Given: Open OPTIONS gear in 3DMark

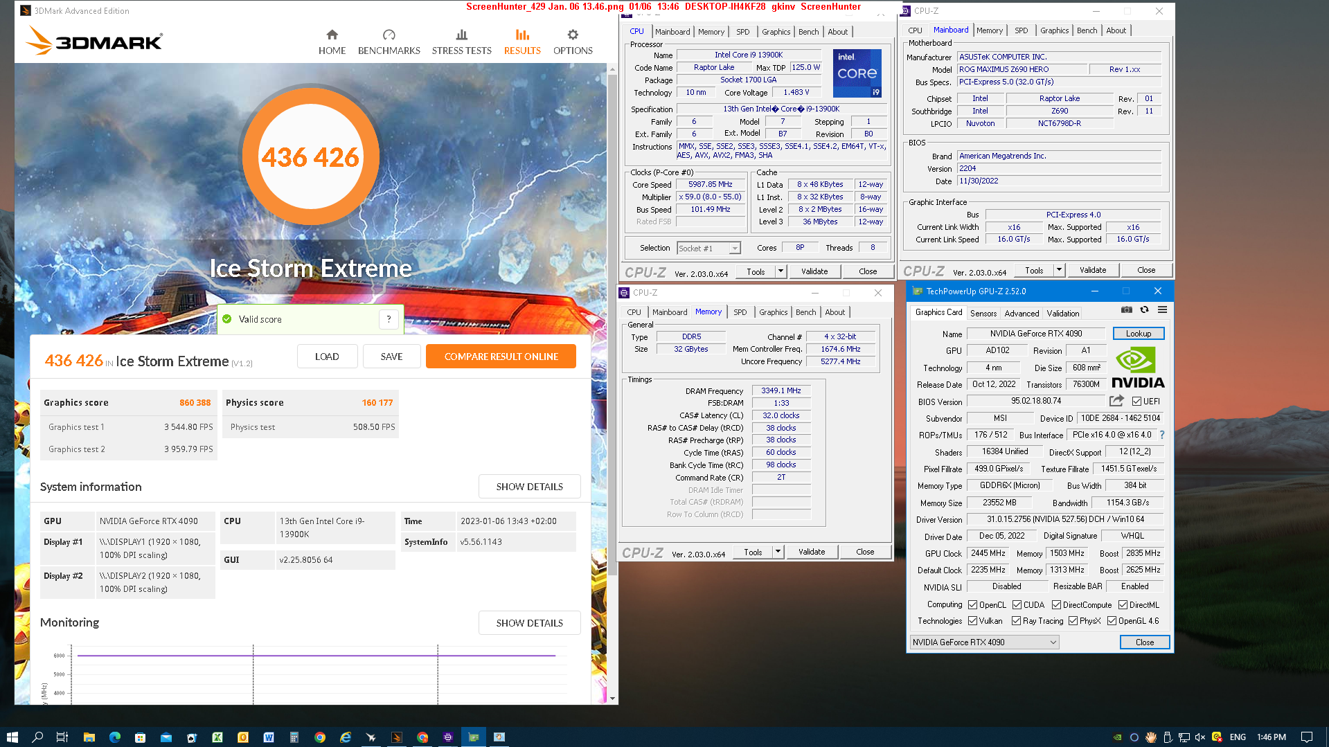Looking at the screenshot, I should tap(573, 42).
